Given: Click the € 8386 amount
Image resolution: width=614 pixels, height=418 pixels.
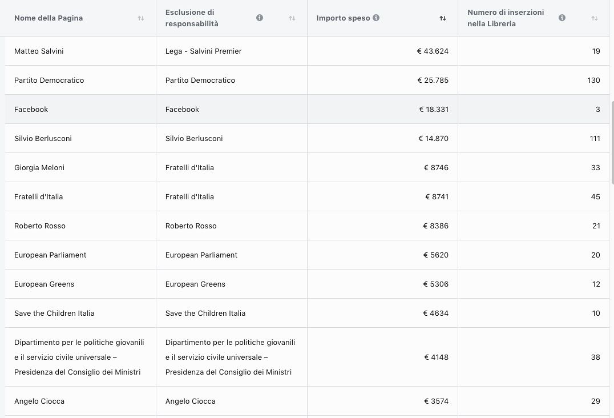Looking at the screenshot, I should 435,226.
